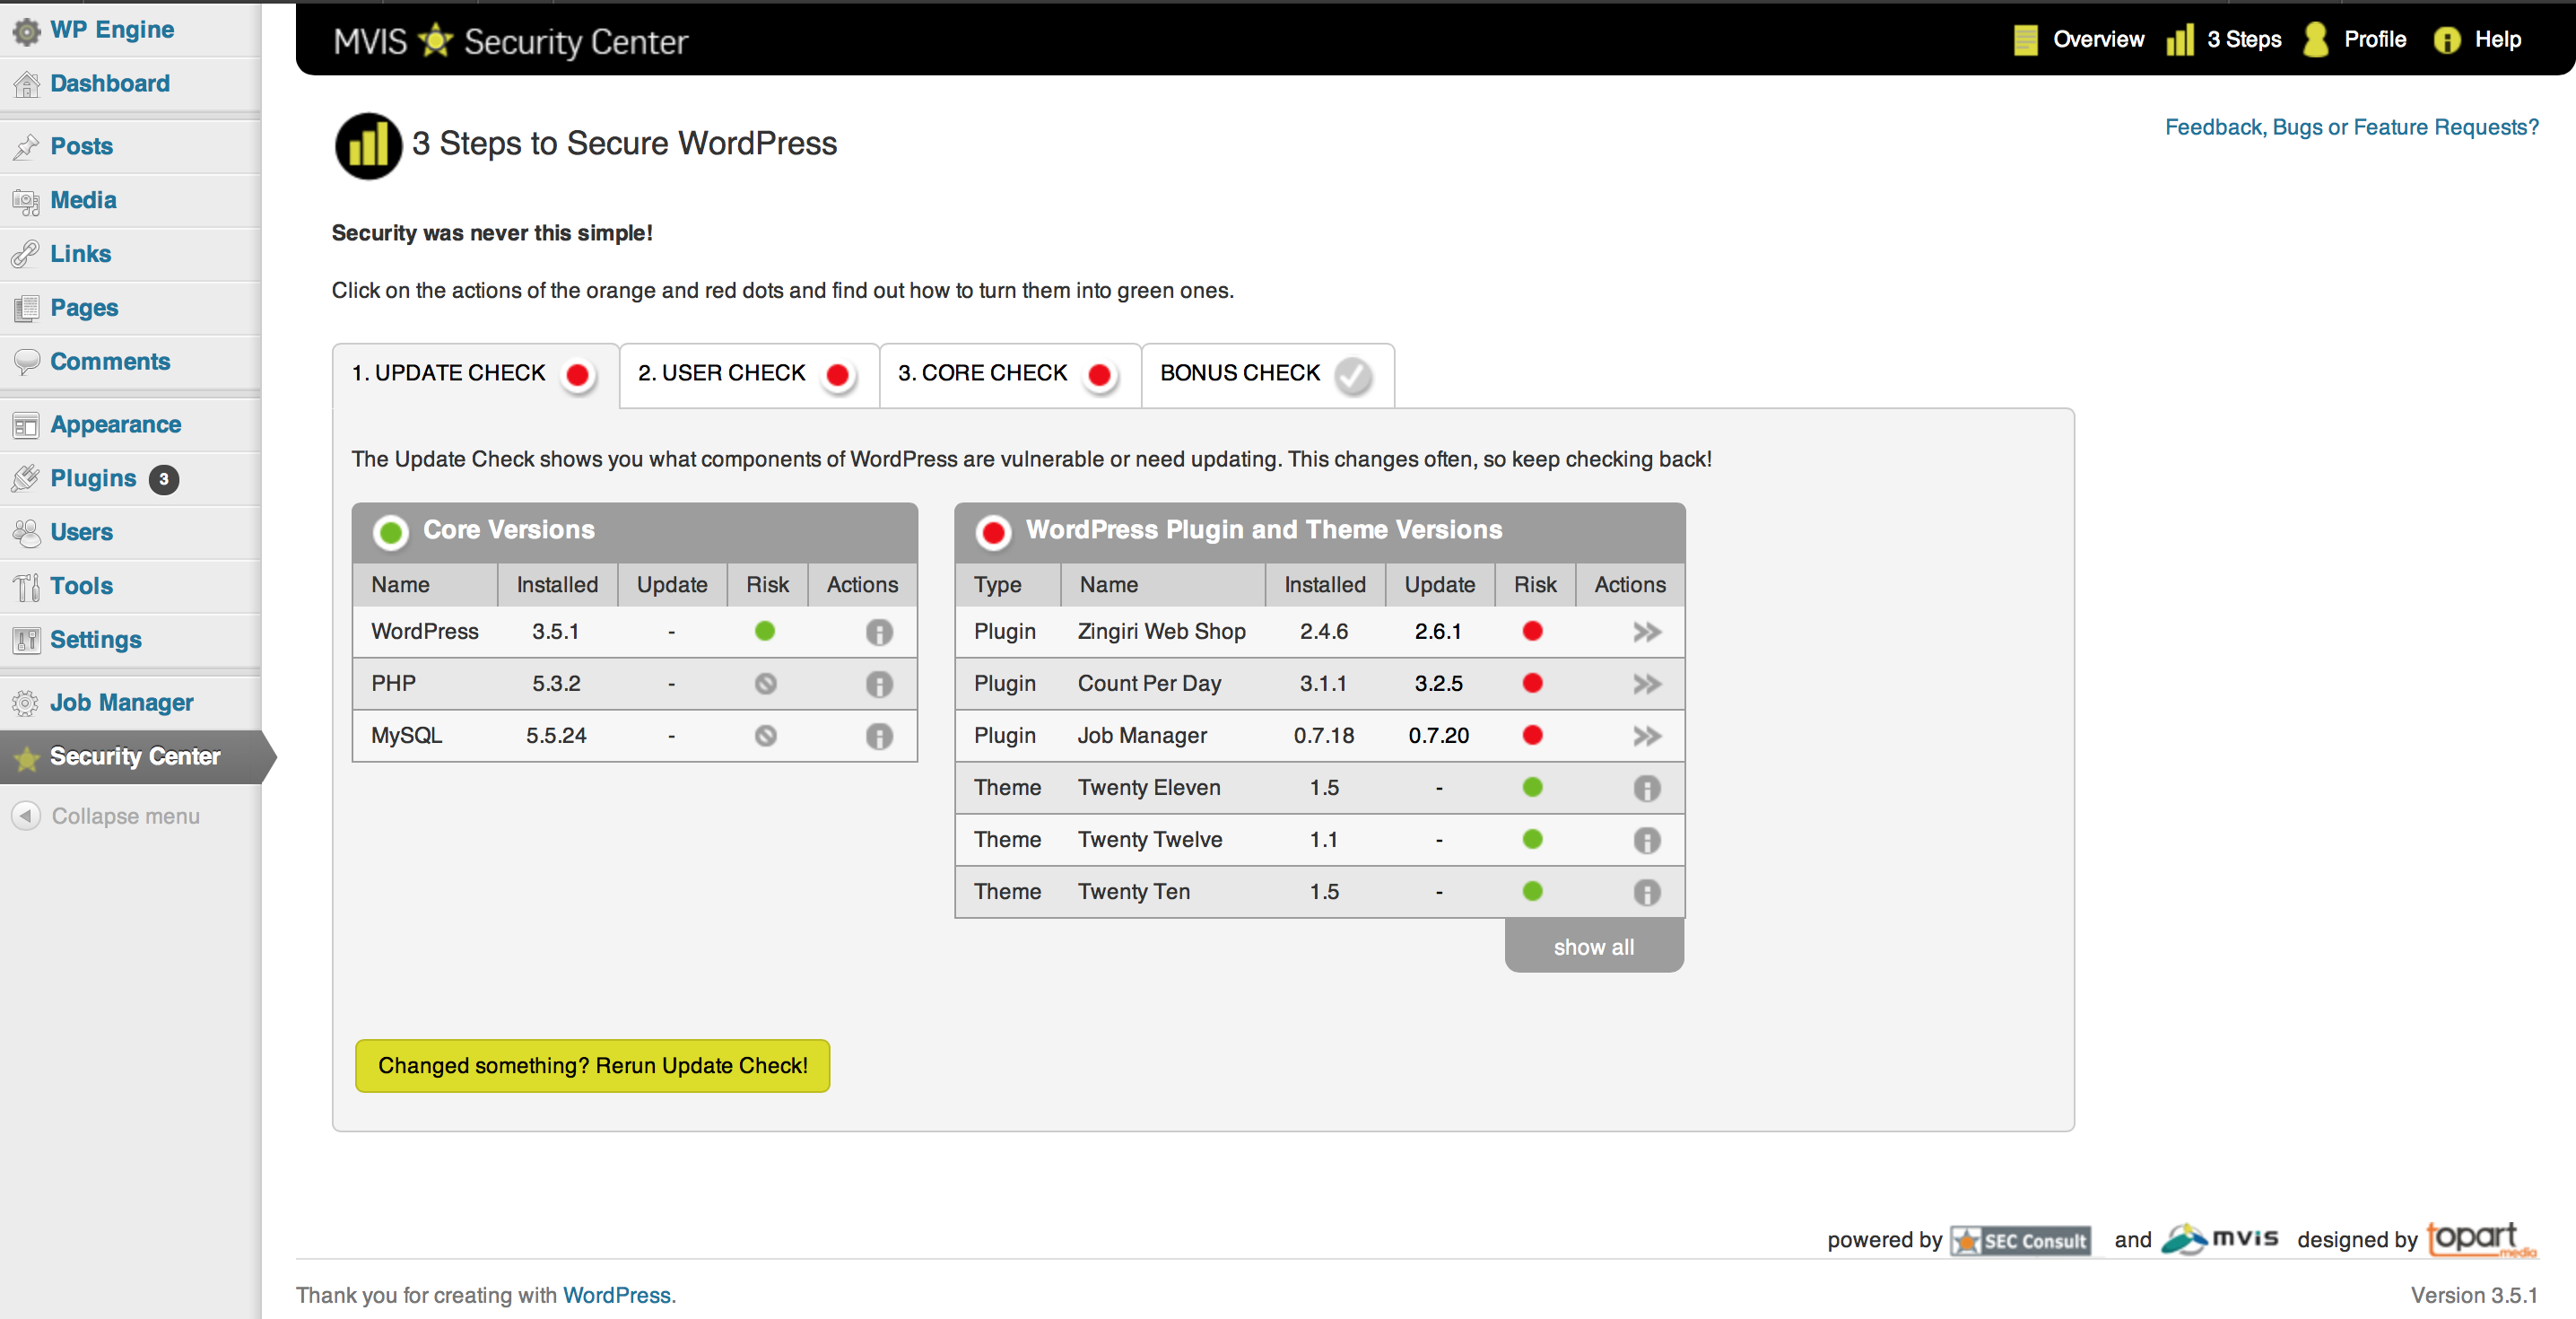The height and width of the screenshot is (1319, 2576).
Task: Click Zingiri Web Shop update version 2.6.1
Action: [1438, 632]
